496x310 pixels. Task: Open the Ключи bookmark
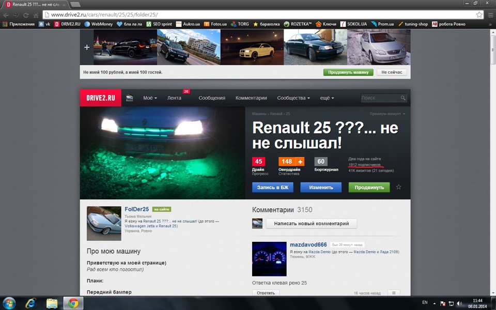coord(326,24)
